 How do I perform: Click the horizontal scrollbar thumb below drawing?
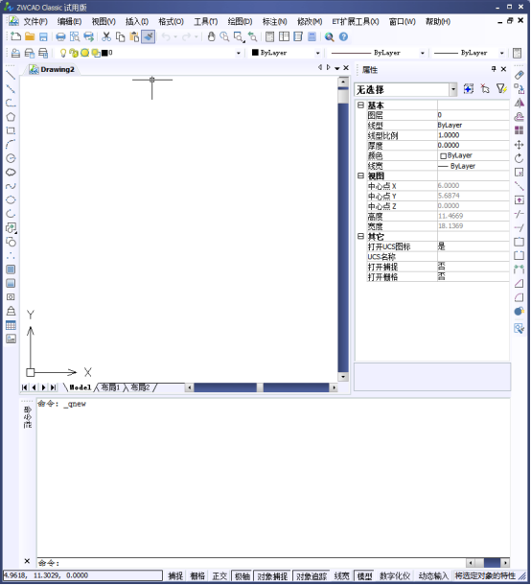[x=260, y=387]
